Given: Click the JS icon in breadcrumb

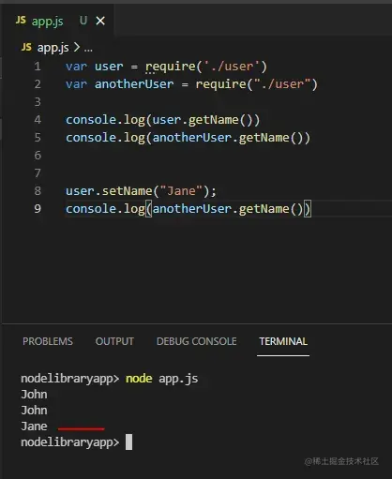Looking at the screenshot, I should [x=26, y=47].
